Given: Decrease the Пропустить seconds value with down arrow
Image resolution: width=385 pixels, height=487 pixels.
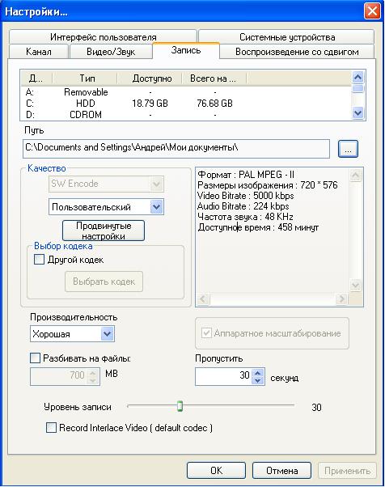Looking at the screenshot, I should tap(257, 380).
